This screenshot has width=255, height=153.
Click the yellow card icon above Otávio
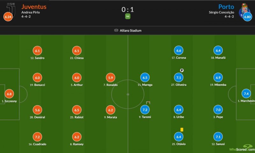[182, 129]
